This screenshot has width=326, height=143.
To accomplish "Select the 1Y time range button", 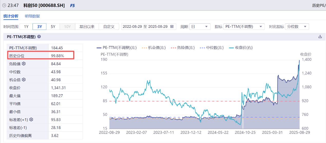I will (x=26, y=27).
